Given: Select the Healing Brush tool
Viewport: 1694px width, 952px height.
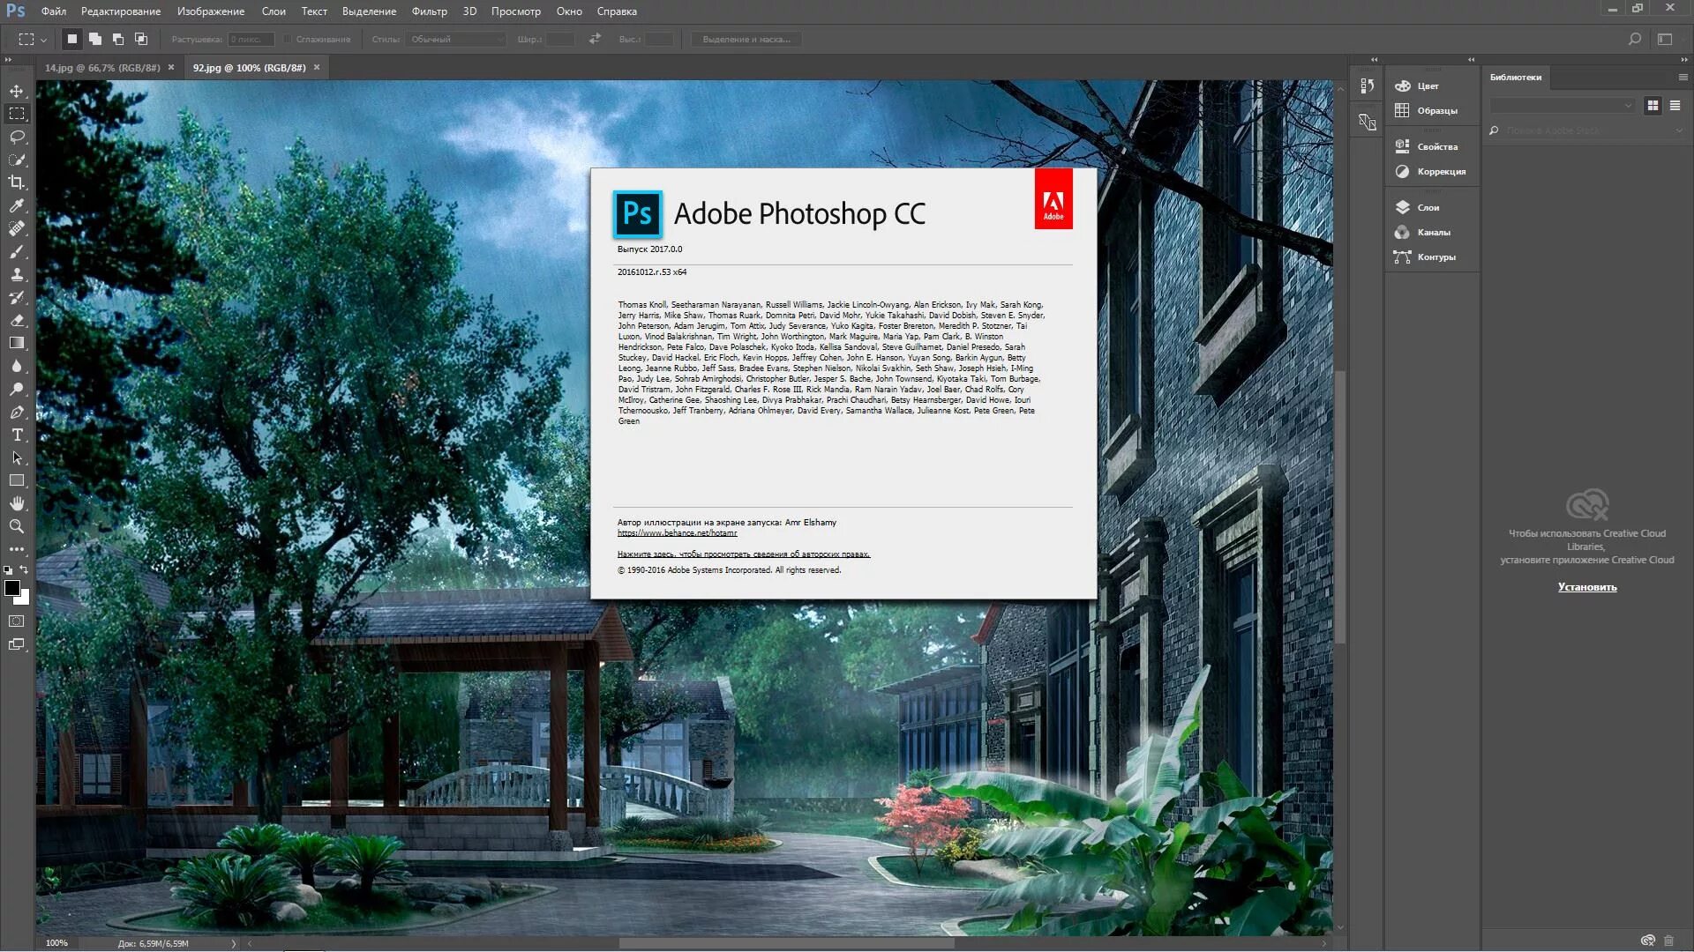Looking at the screenshot, I should click(x=17, y=228).
